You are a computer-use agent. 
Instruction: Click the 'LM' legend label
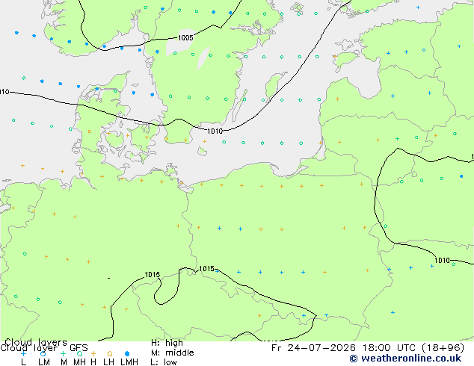coord(44,362)
